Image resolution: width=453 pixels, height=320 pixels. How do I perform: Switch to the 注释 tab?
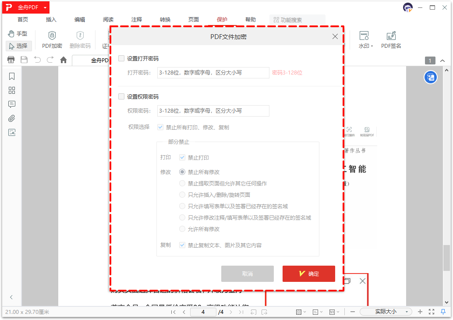tap(136, 20)
